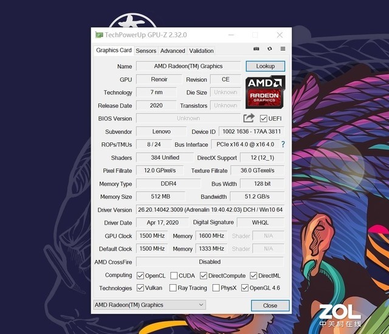Viewport: 389px width, 334px height.
Task: Click the Revision field showing CE
Action: (225, 79)
